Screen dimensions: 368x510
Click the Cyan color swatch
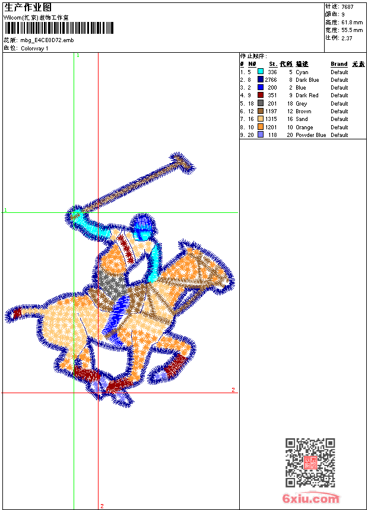click(x=261, y=72)
